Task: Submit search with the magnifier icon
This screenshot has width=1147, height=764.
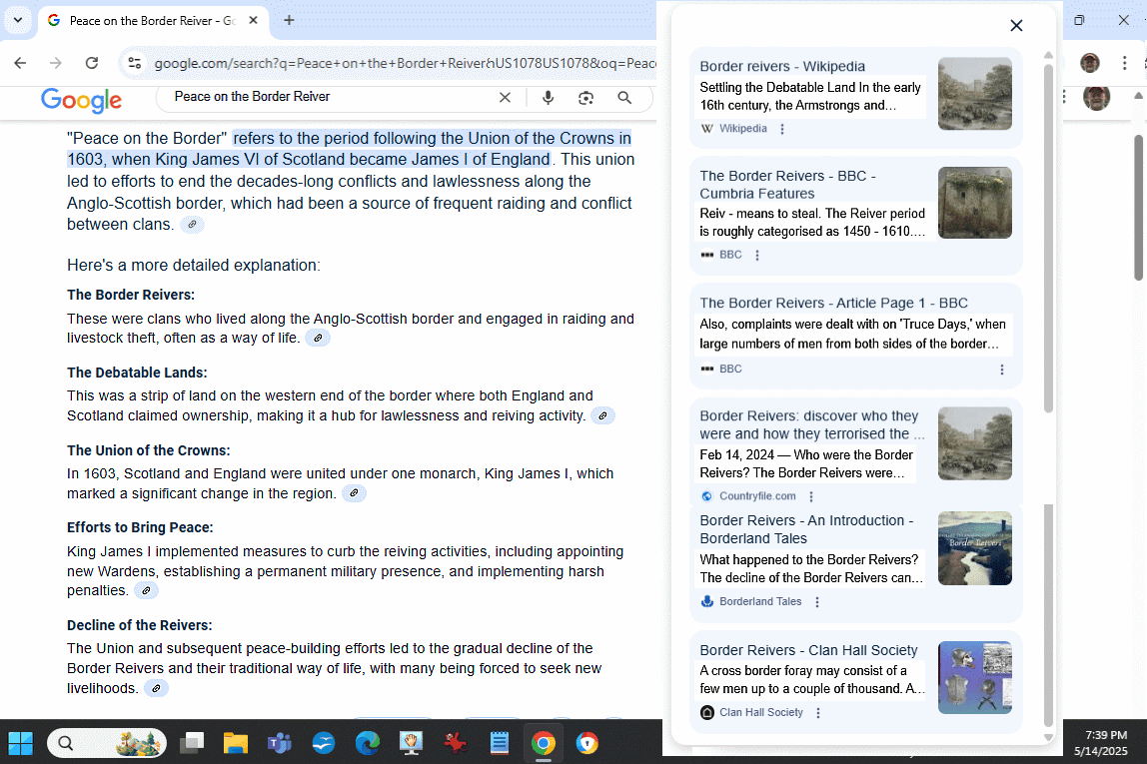Action: 624,97
